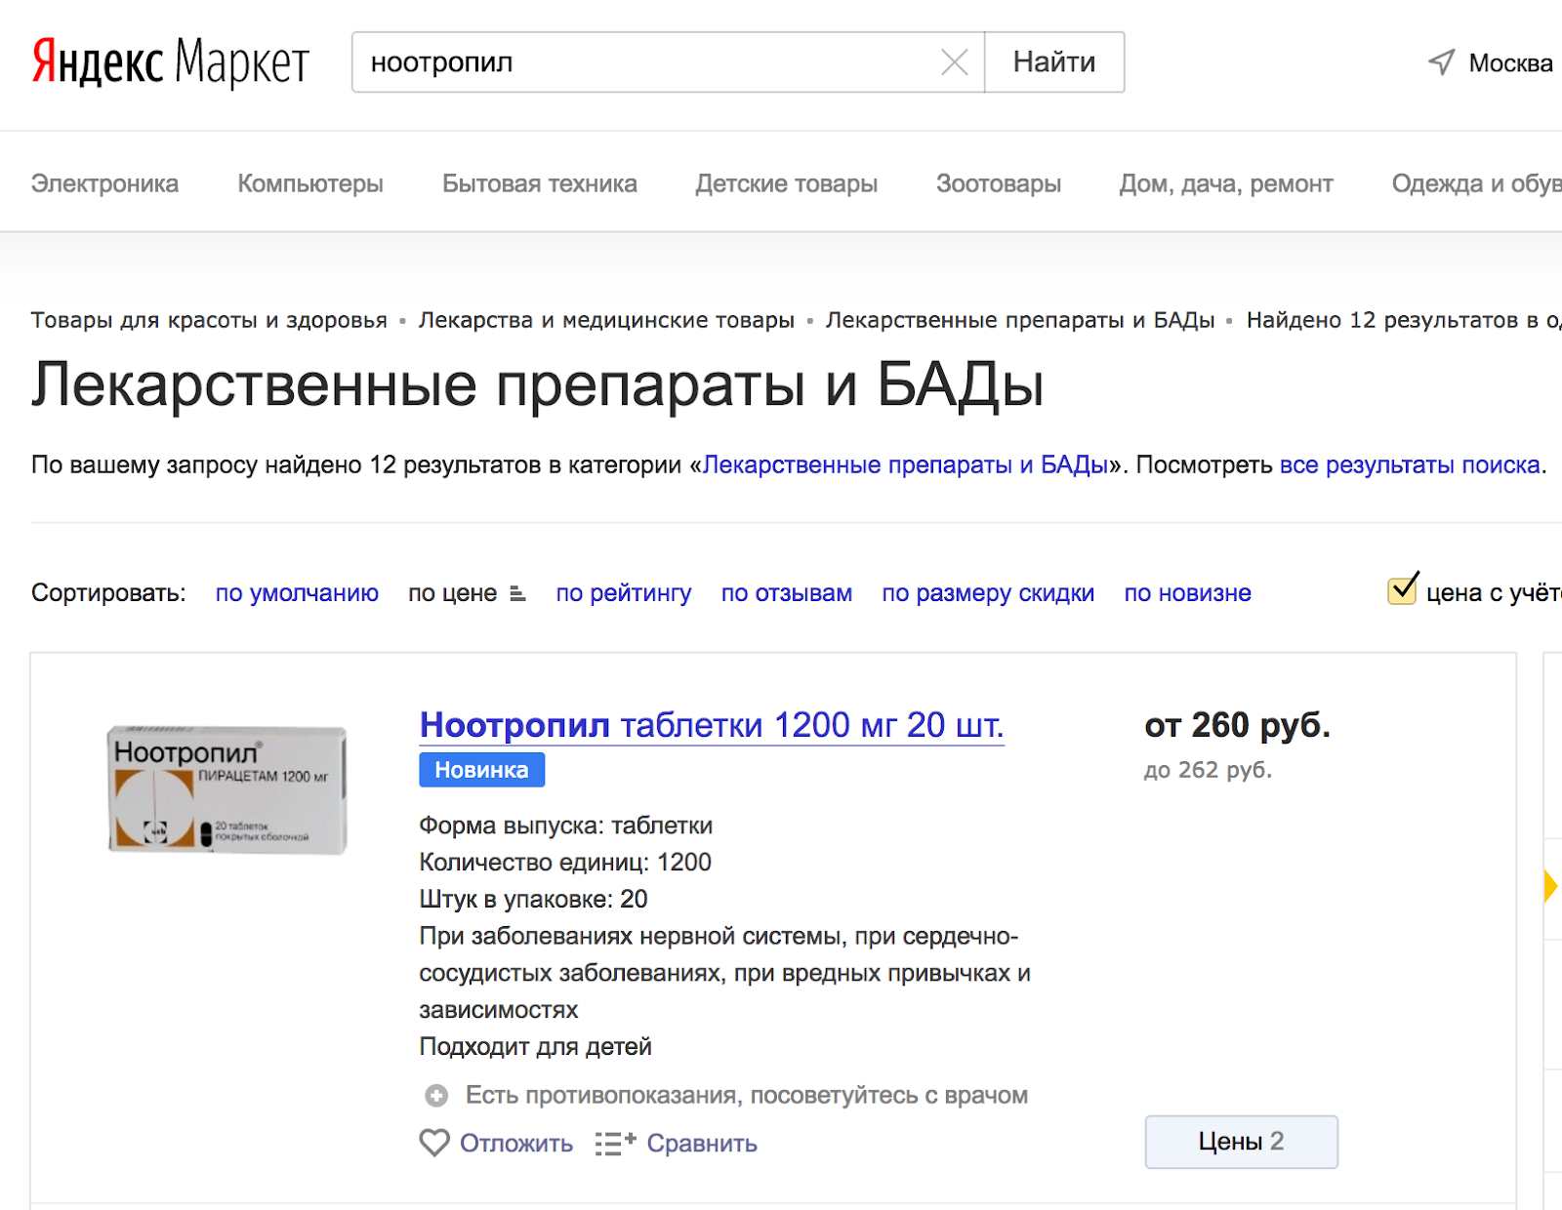The image size is (1562, 1210).
Task: Open все результаты поиска link
Action: 1410,464
